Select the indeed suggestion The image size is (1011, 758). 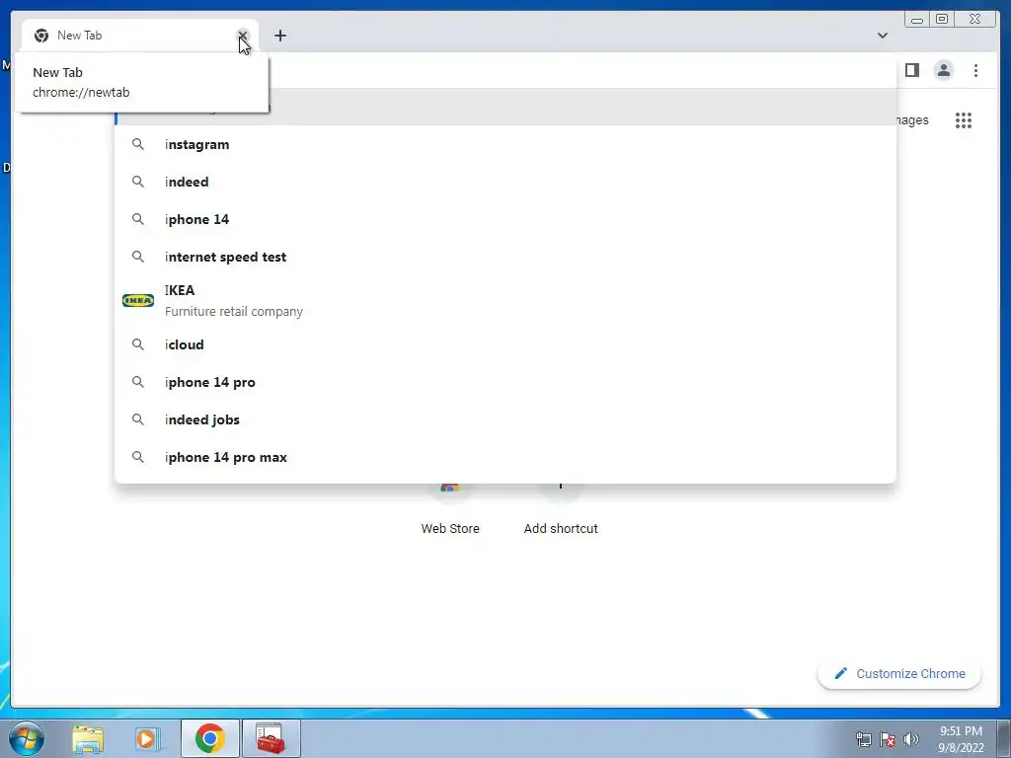[x=505, y=182]
